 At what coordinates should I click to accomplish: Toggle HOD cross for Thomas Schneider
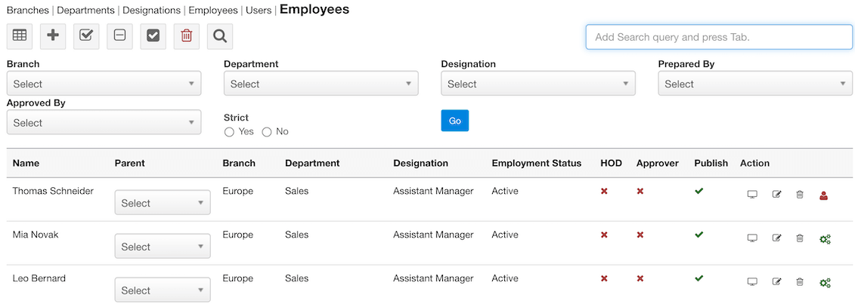(x=604, y=192)
